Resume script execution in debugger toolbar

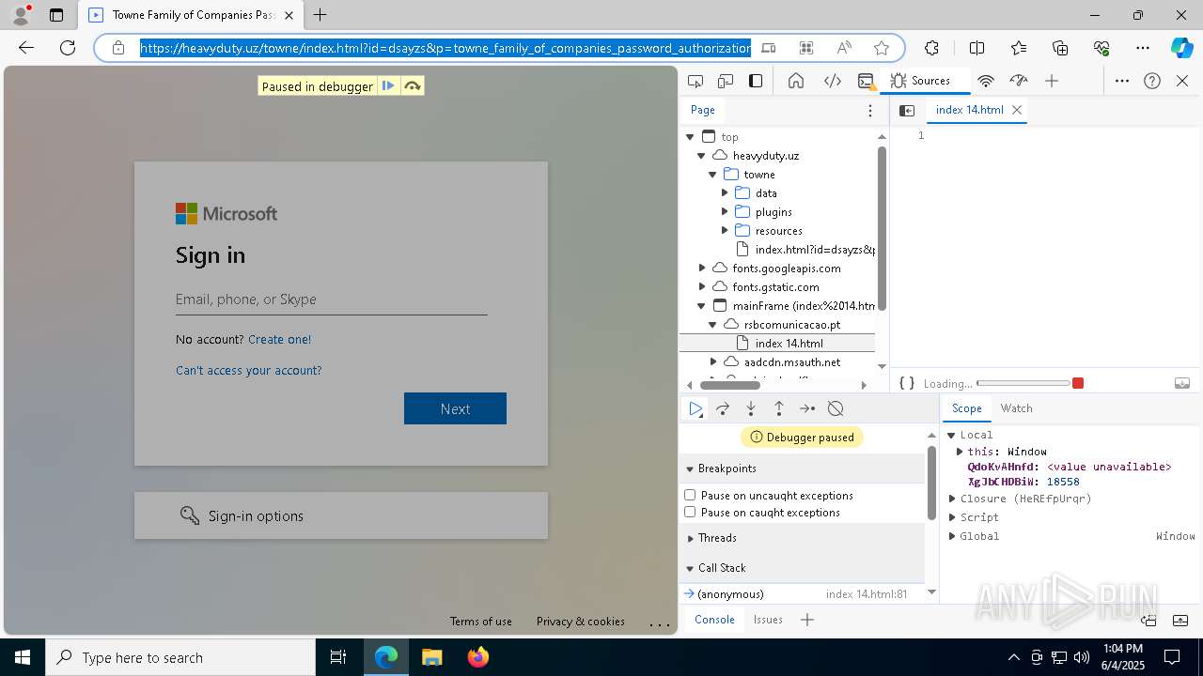click(695, 408)
